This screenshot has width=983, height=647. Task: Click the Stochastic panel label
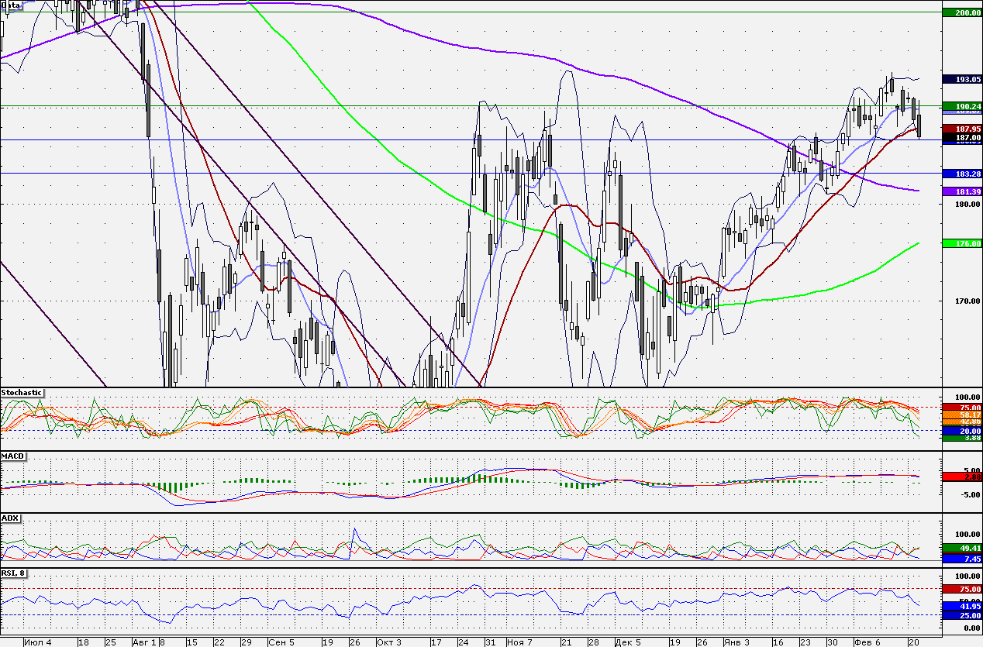[22, 393]
